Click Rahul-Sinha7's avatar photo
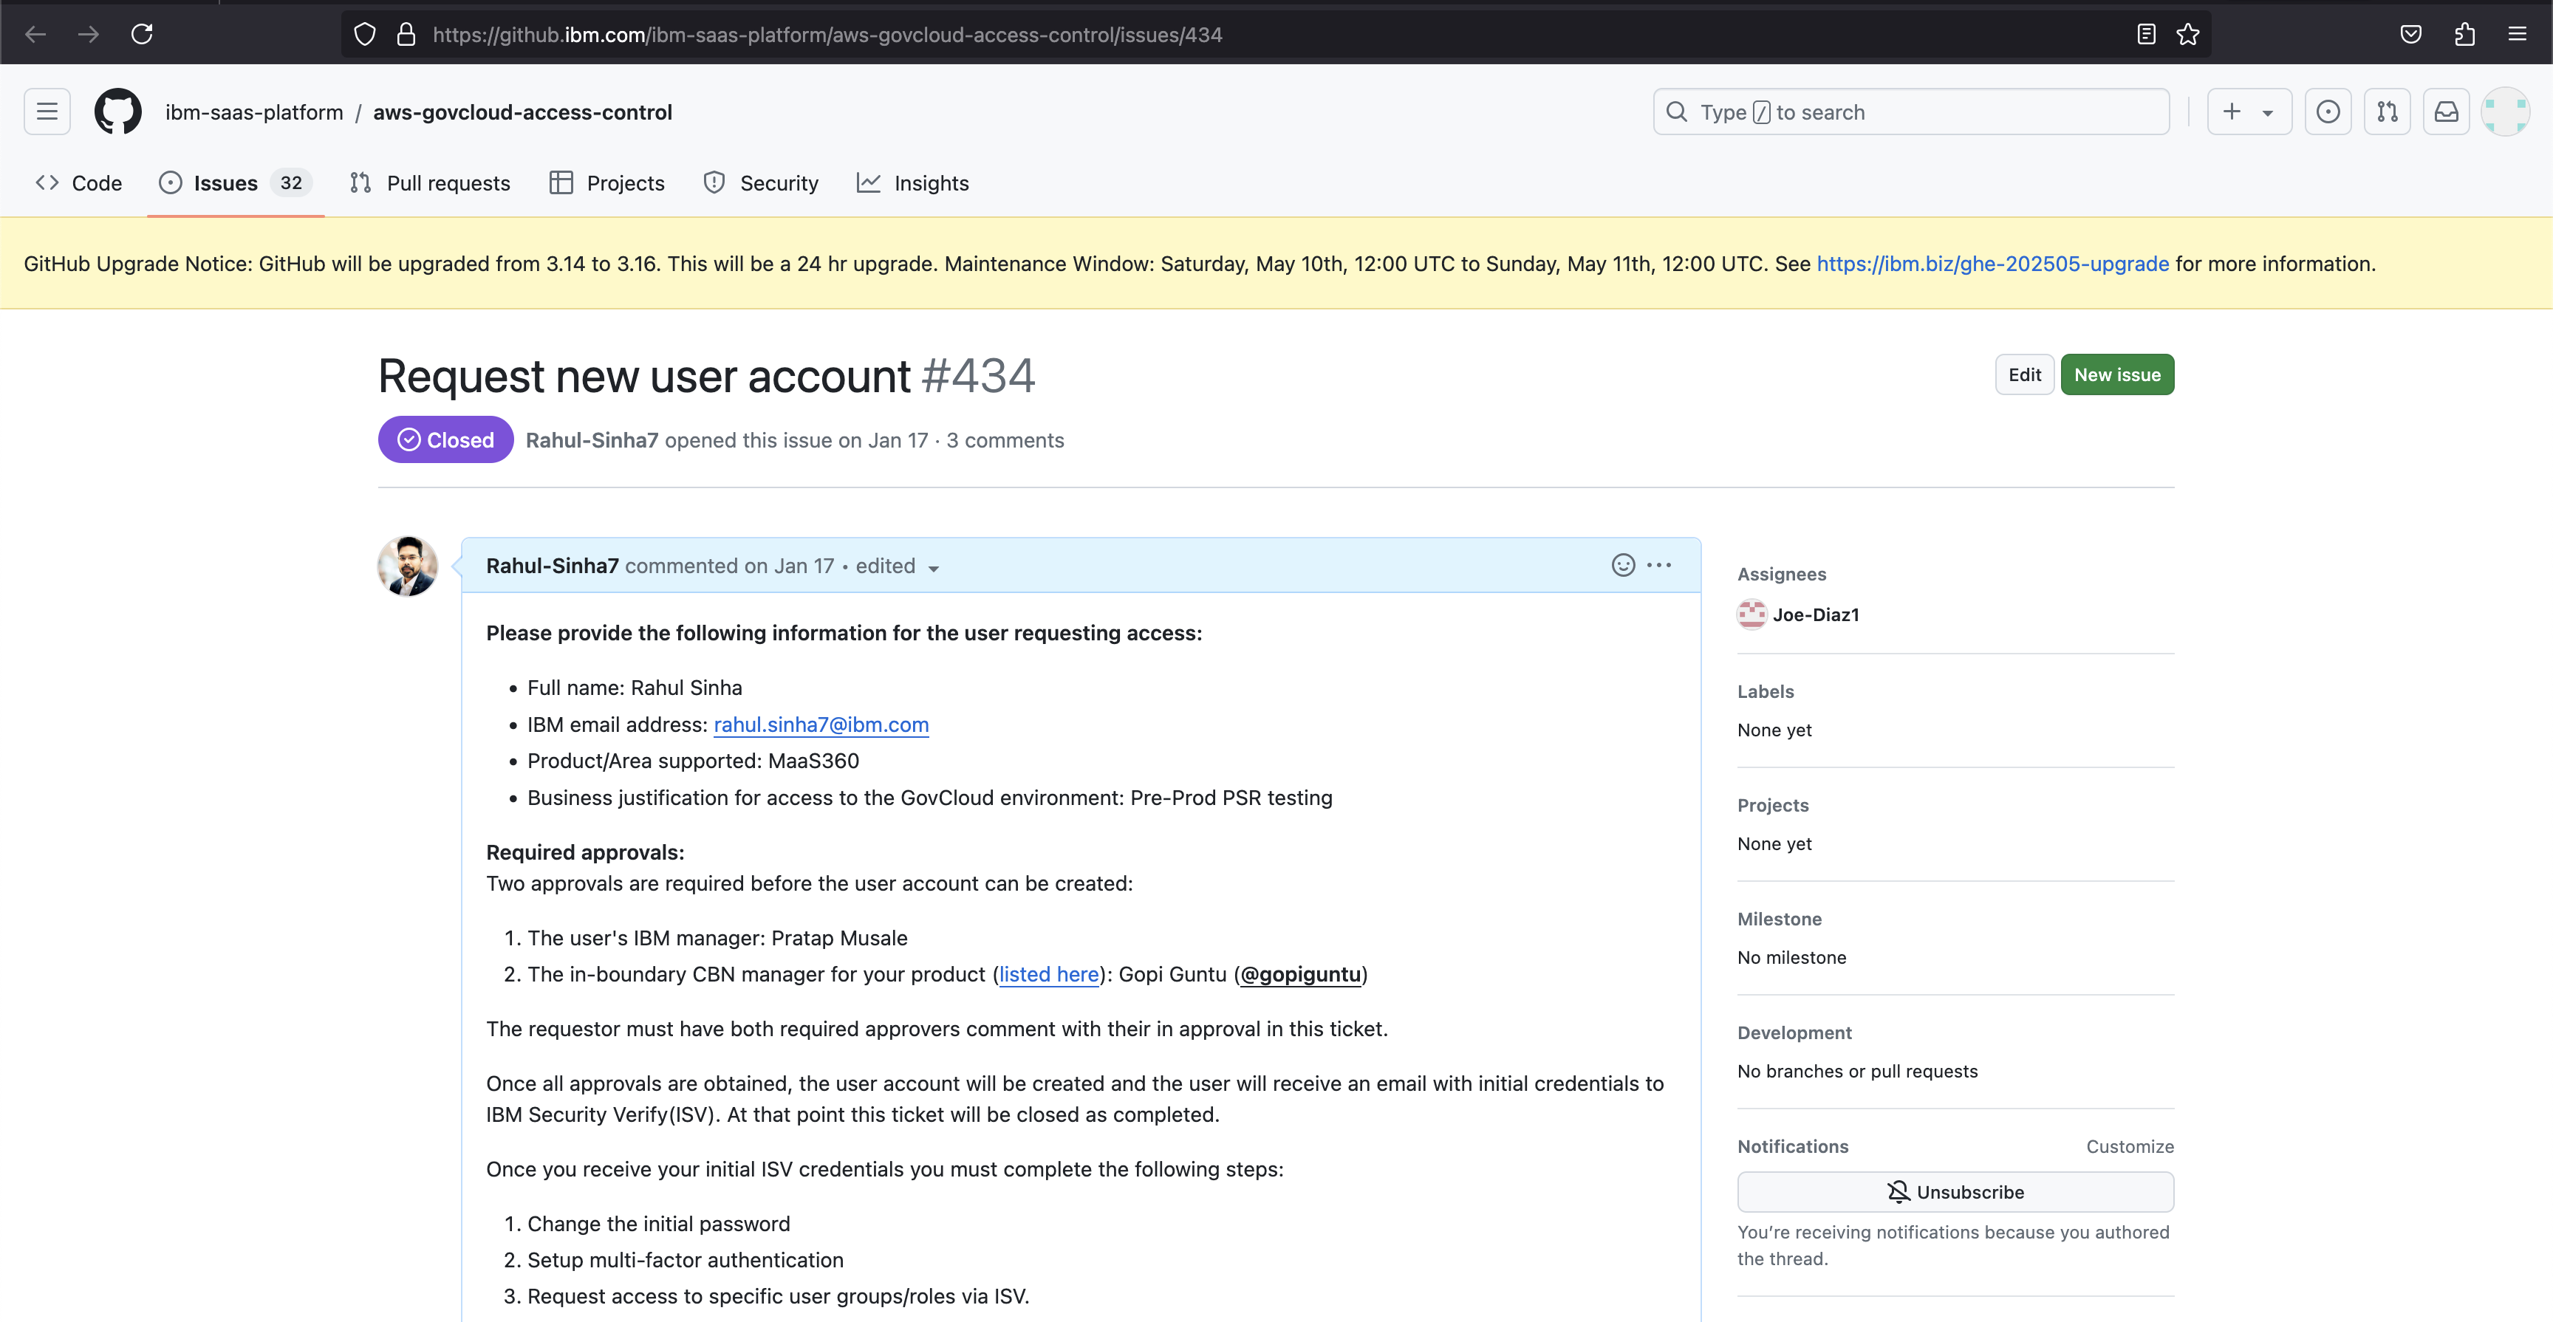The image size is (2553, 1322). [x=407, y=566]
